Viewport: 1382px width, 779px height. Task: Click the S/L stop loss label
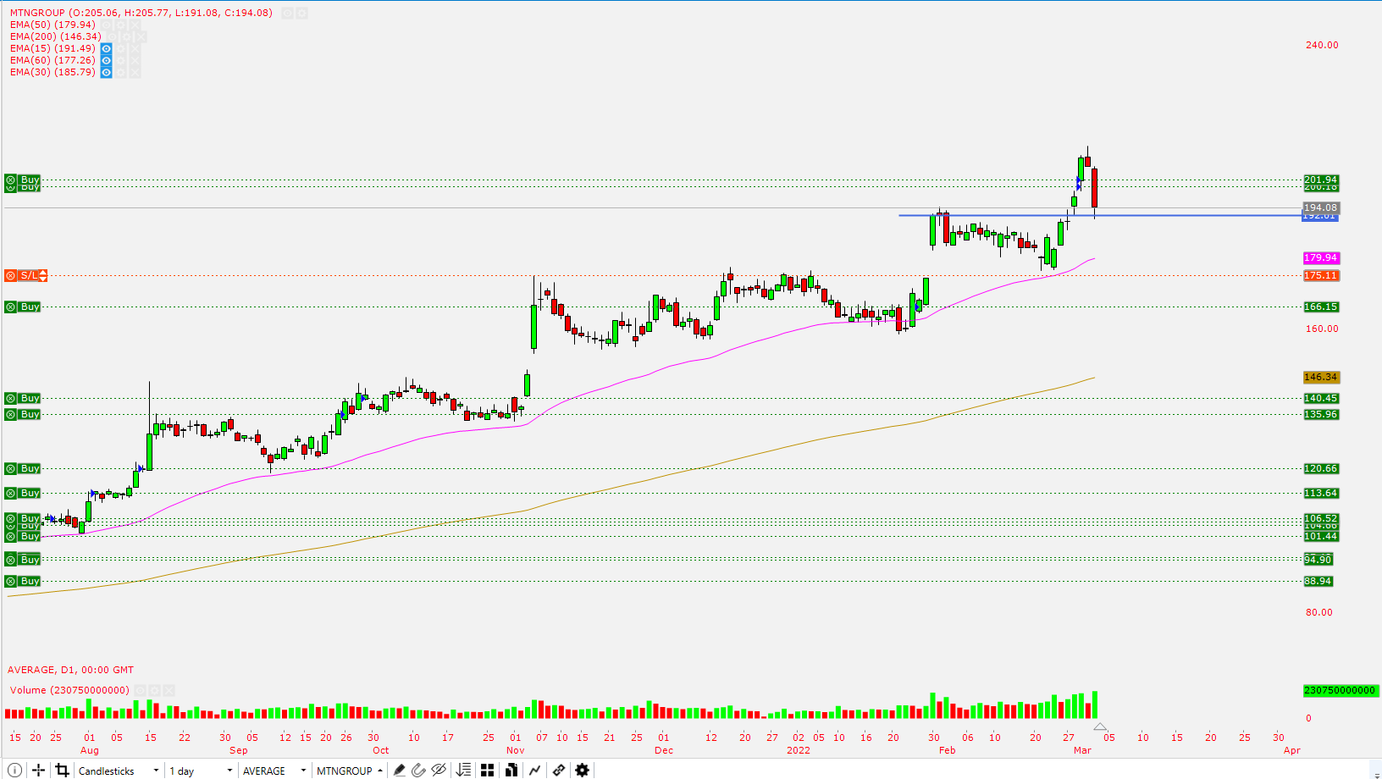click(x=28, y=275)
